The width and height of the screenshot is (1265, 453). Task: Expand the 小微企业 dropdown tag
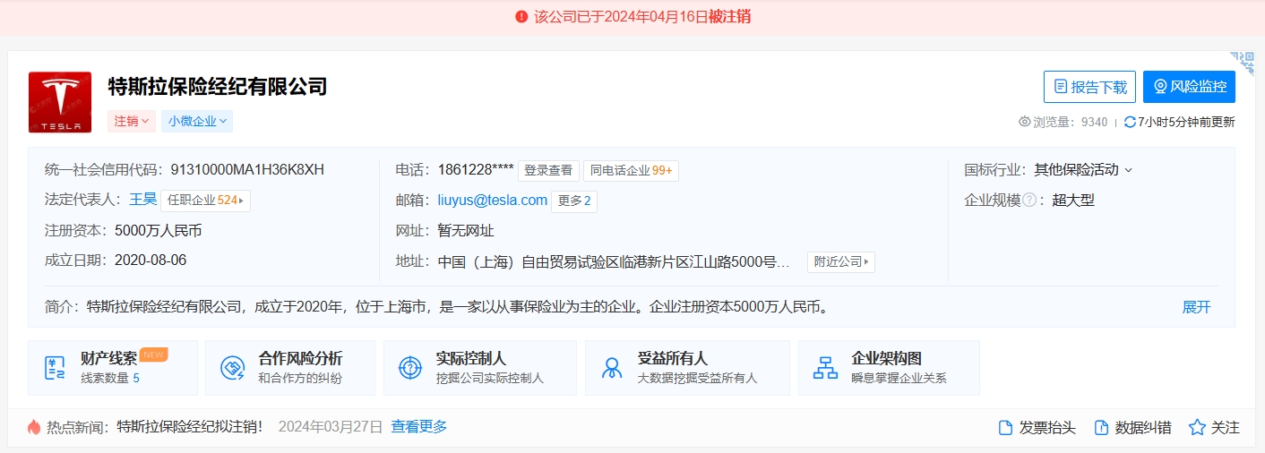197,121
